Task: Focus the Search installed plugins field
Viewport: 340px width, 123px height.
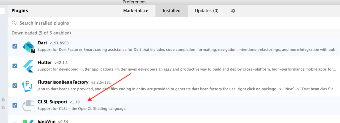Action: (174, 23)
